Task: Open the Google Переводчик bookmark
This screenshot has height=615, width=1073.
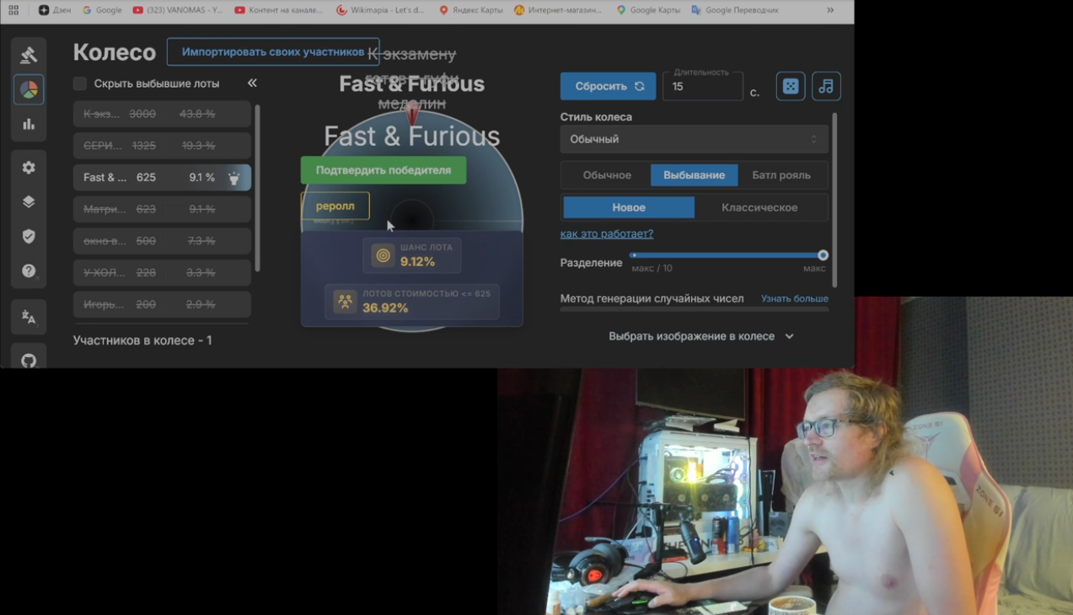Action: coord(735,10)
